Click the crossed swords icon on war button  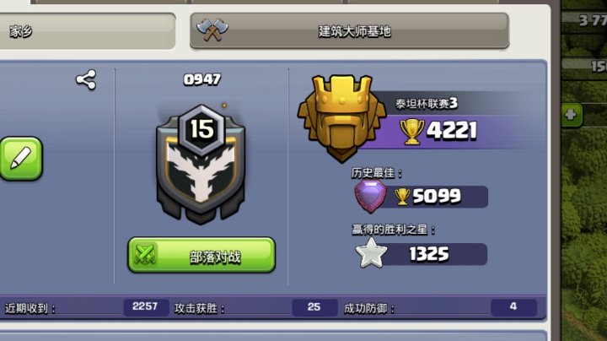145,255
